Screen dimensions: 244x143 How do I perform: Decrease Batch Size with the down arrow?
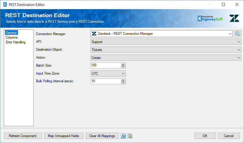point(123,67)
